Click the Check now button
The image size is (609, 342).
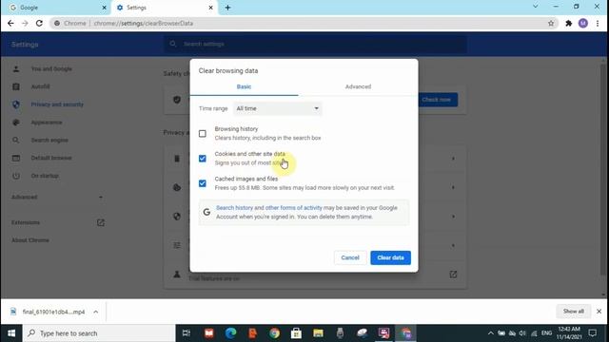[438, 100]
